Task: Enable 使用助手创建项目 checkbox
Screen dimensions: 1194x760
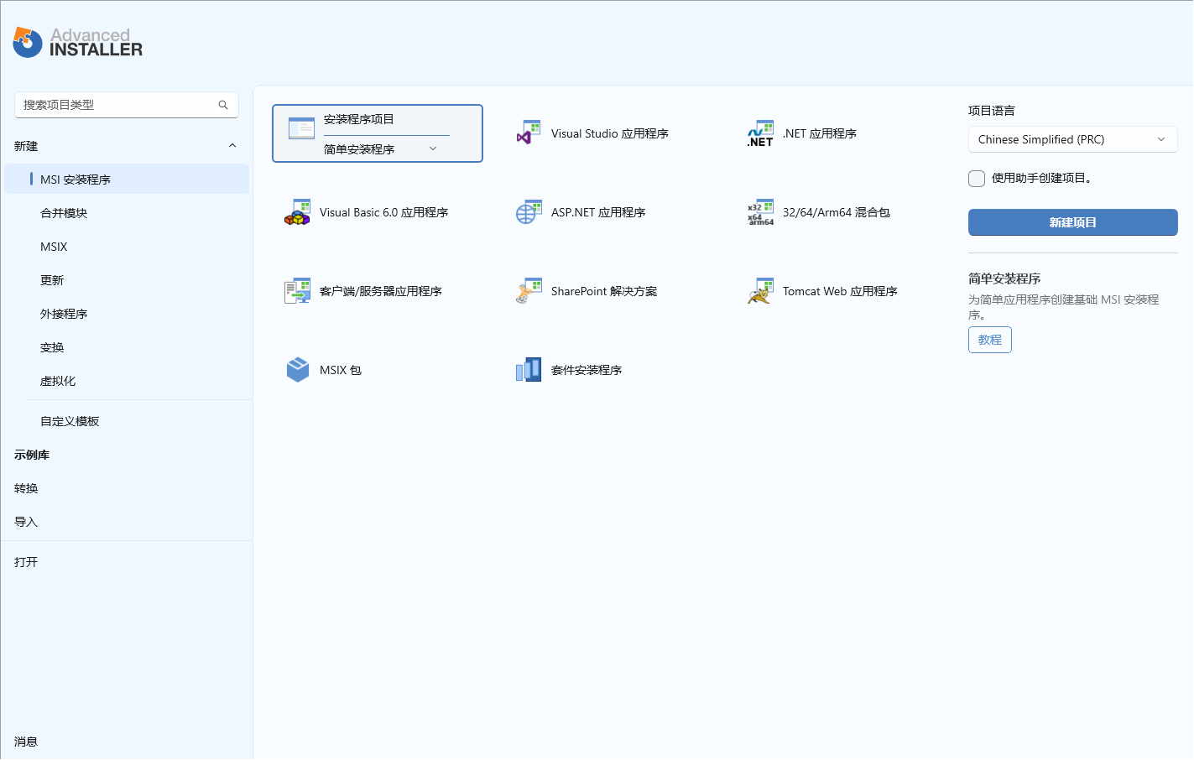Action: pyautogui.click(x=977, y=178)
